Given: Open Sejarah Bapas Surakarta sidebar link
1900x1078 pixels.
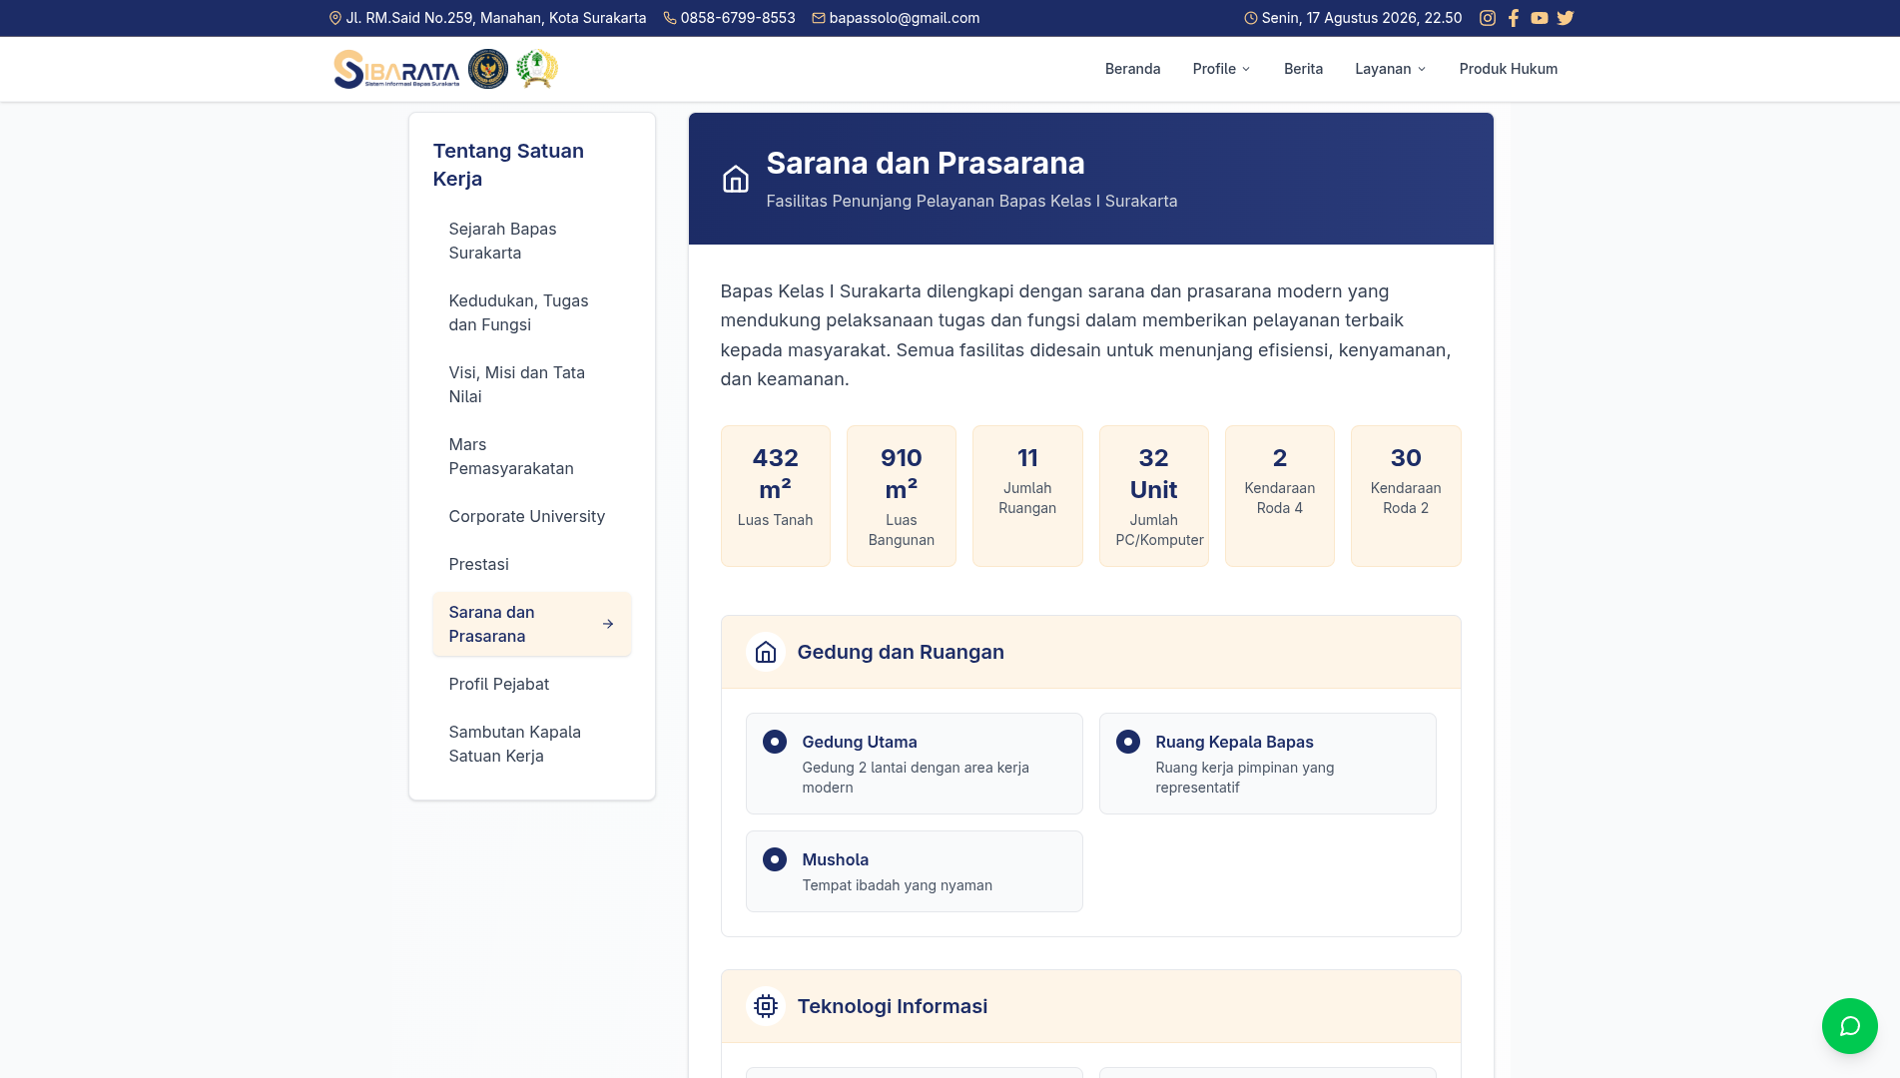Looking at the screenshot, I should coord(532,241).
